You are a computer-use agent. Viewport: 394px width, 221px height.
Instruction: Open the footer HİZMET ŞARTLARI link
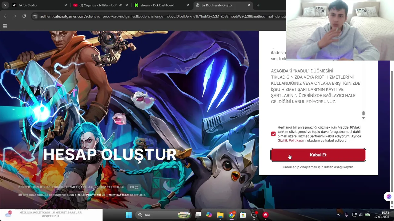[80, 187]
